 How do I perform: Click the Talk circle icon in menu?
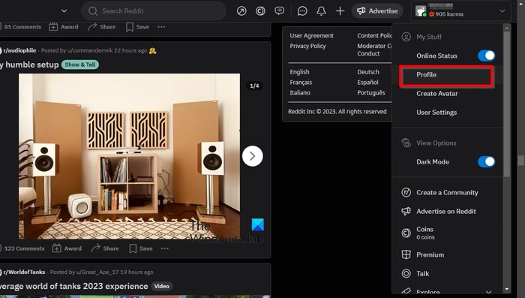406,273
